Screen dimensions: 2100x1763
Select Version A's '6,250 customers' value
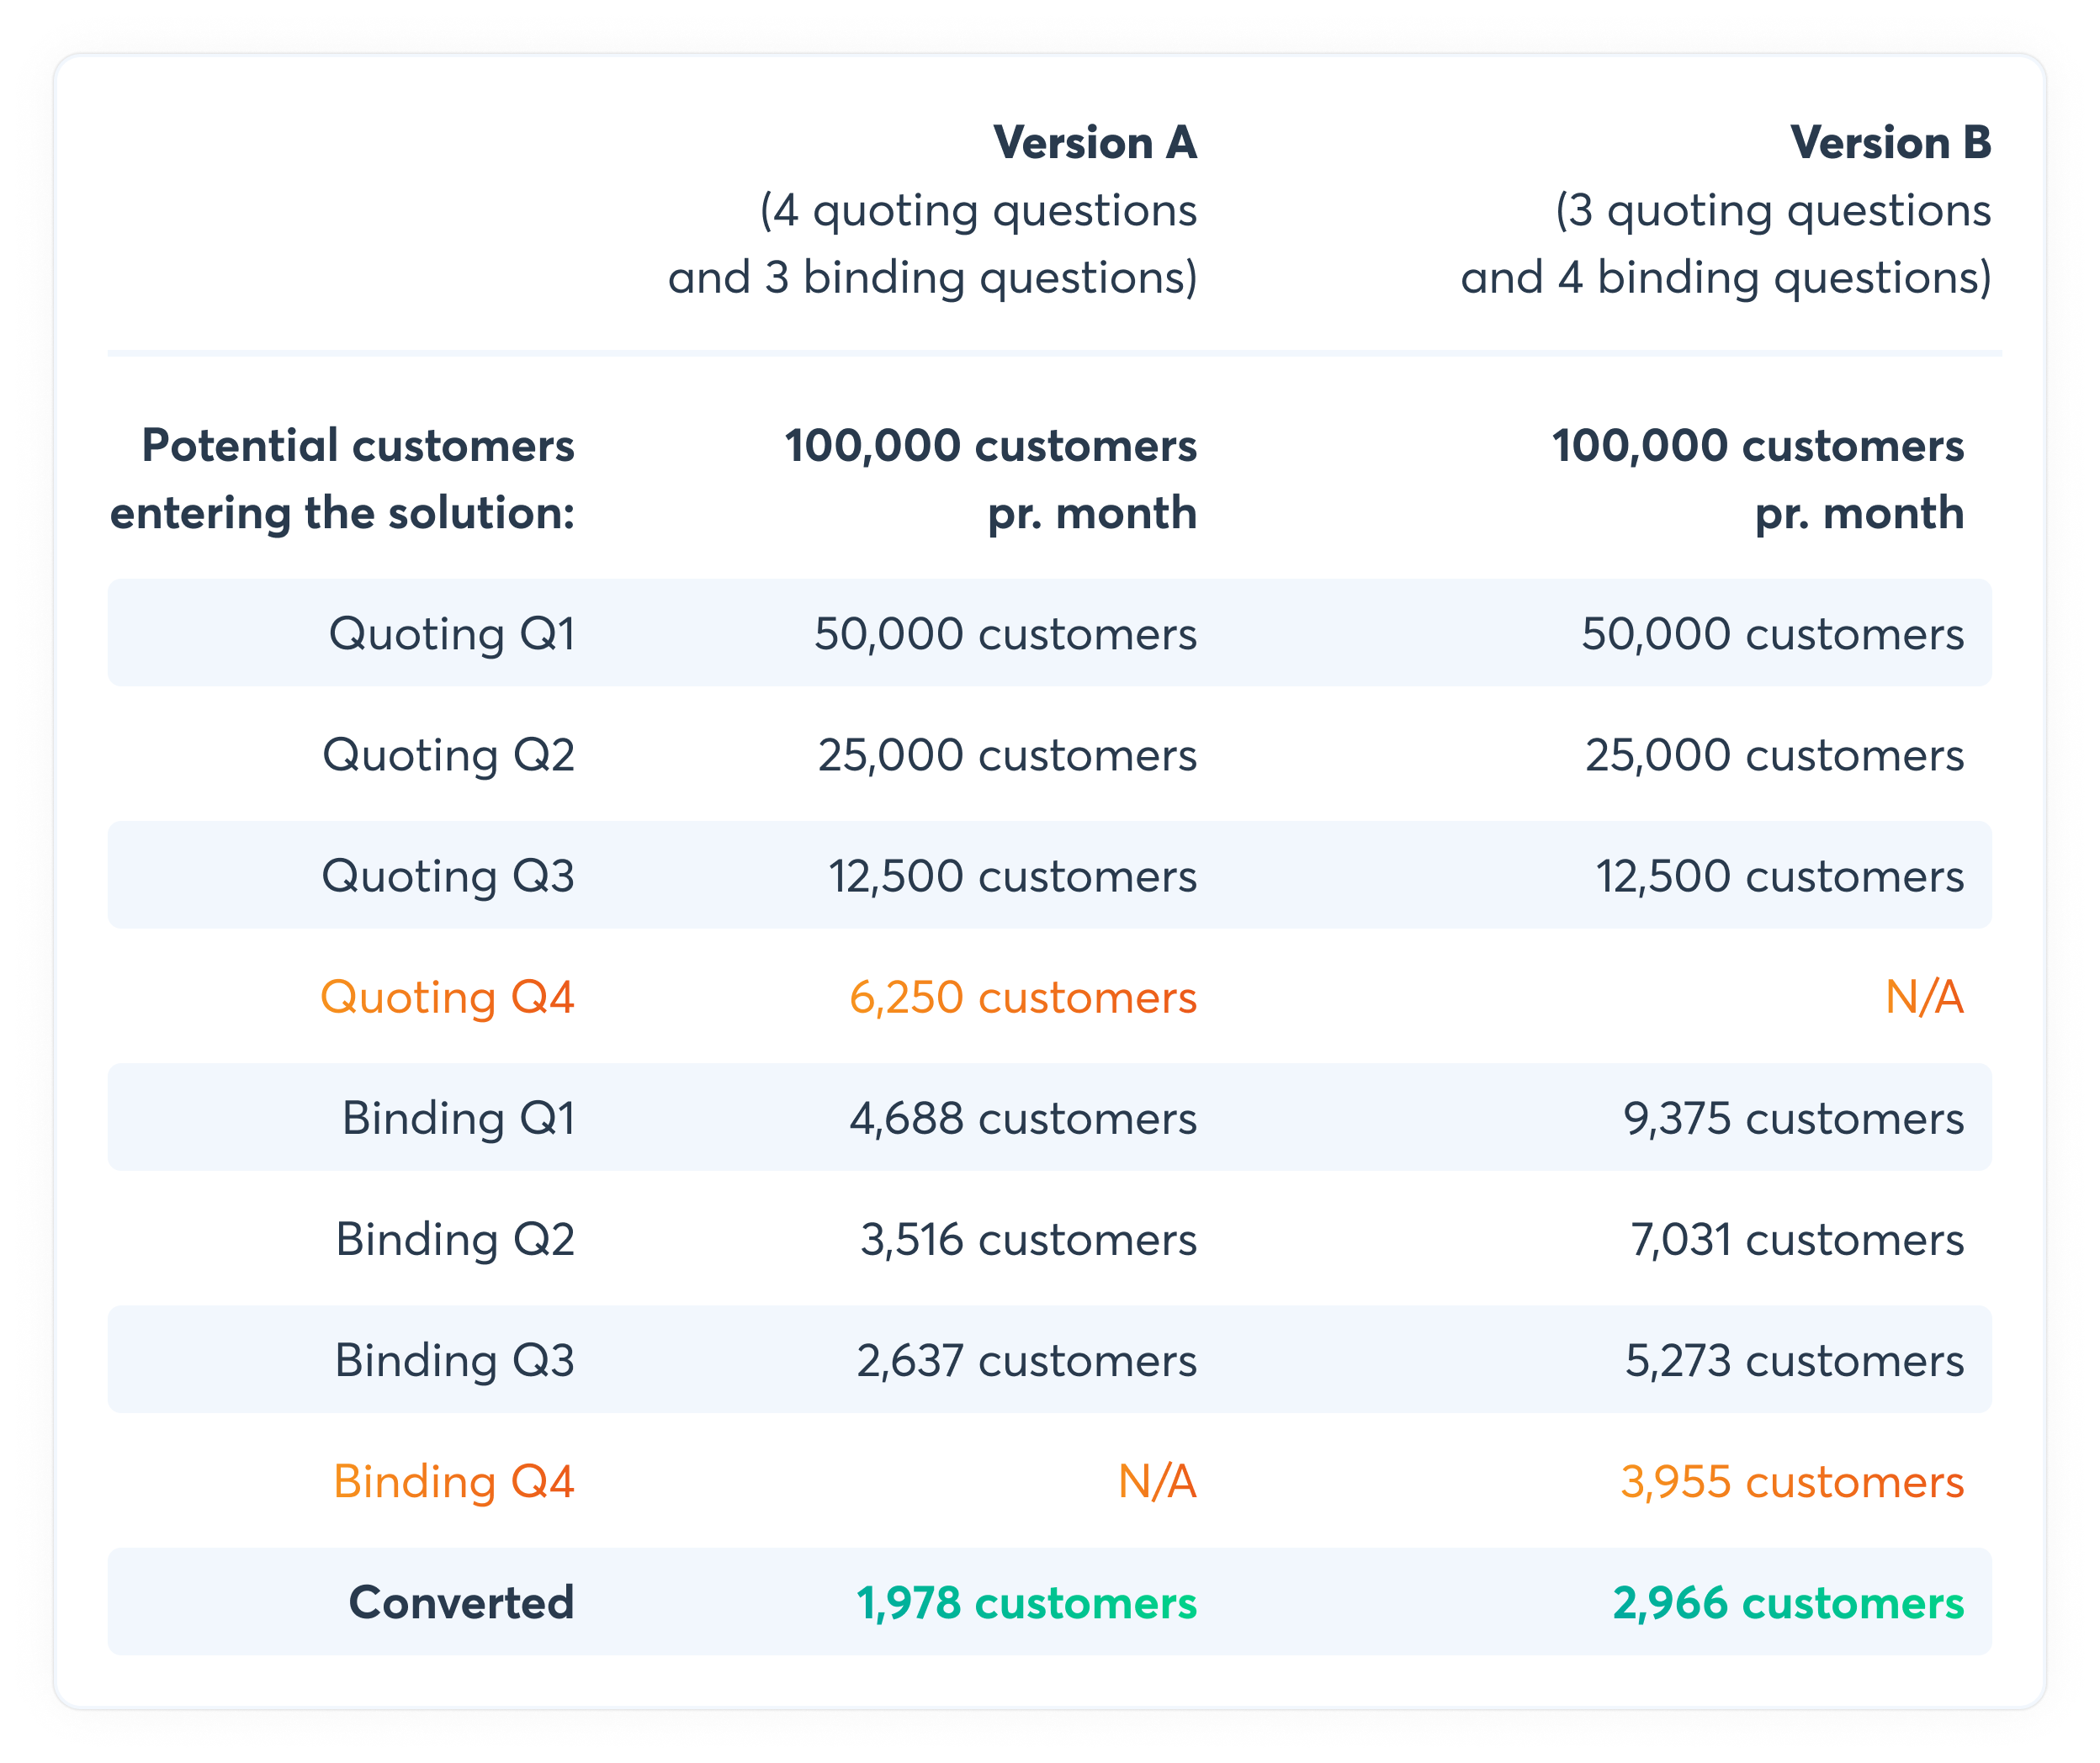(1023, 997)
